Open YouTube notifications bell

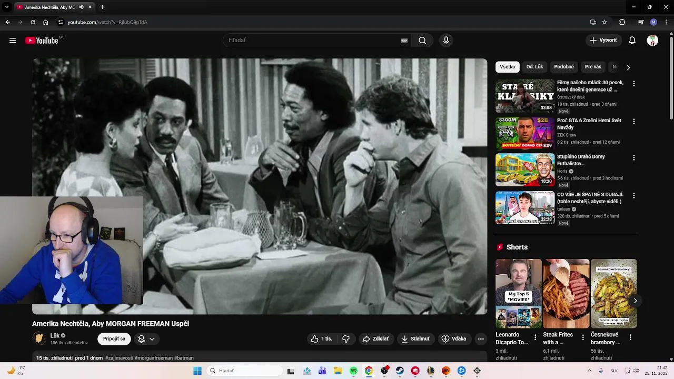[632, 41]
